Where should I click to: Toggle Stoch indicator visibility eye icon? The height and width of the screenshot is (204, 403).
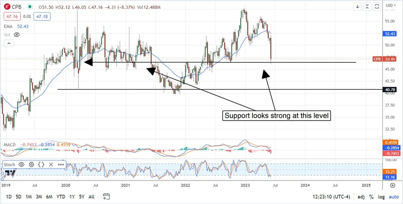(21, 165)
